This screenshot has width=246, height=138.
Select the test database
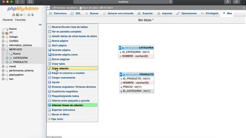coord(11,79)
